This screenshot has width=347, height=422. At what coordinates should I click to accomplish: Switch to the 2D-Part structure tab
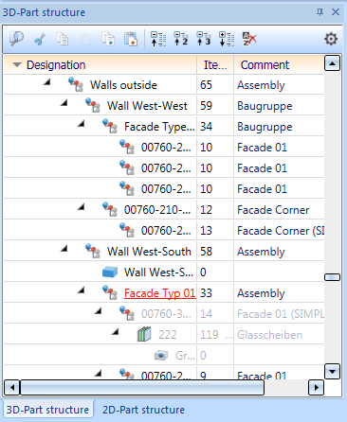coord(143,410)
